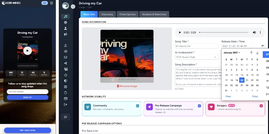Uncheck the Songaru checkbox
Image resolution: width=269 pixels, height=134 pixels.
(261, 106)
